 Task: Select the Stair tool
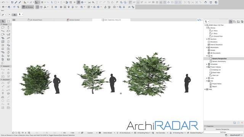point(3,38)
